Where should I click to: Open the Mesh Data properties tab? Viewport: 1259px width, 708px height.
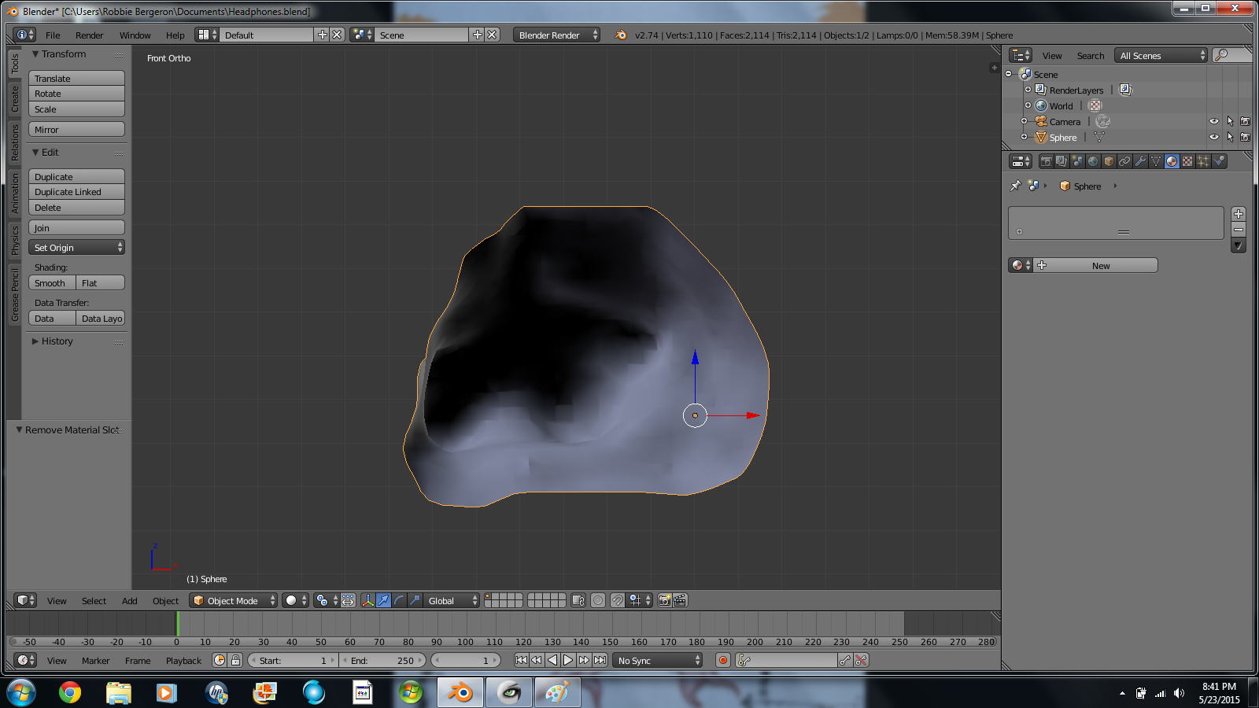click(1156, 161)
